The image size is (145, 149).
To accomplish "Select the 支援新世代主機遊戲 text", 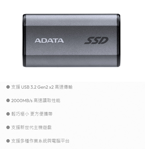I will click(31, 127).
